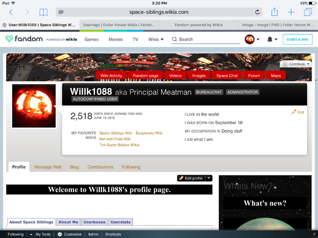Click powered by wikia logo text
318x238 pixels.
pyautogui.click(x=62, y=40)
